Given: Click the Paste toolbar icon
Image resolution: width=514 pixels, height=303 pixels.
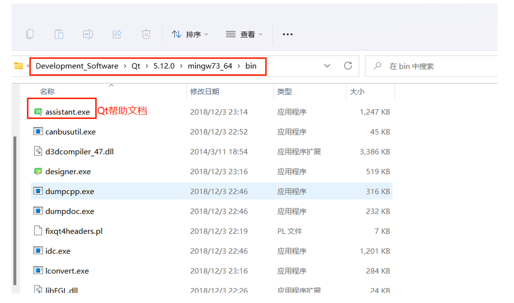Looking at the screenshot, I should (x=59, y=34).
